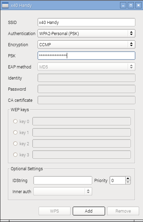143x222 pixels.
Task: Expand the EAP method dropdown
Action: [x=86, y=67]
